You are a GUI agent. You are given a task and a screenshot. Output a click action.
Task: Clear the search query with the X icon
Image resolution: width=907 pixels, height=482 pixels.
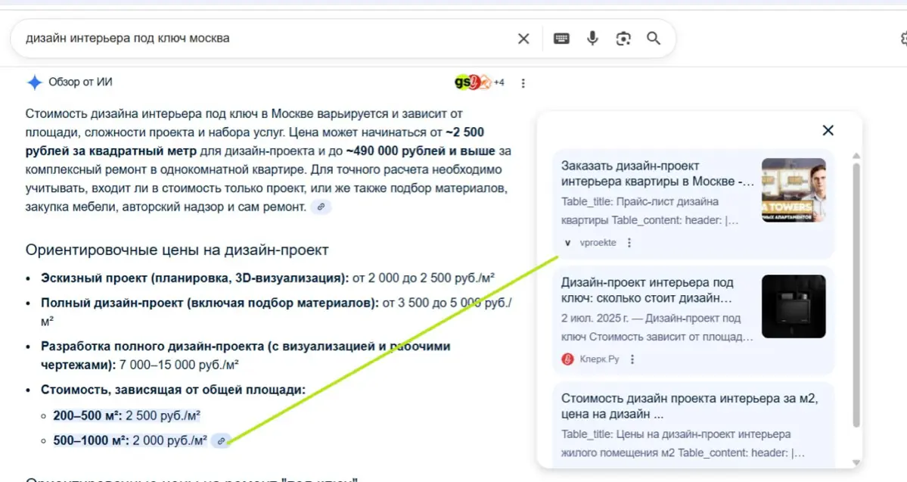[x=523, y=38]
